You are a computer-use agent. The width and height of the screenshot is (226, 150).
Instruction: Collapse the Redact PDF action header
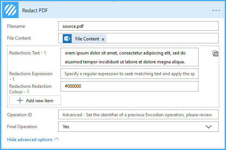click(x=113, y=10)
